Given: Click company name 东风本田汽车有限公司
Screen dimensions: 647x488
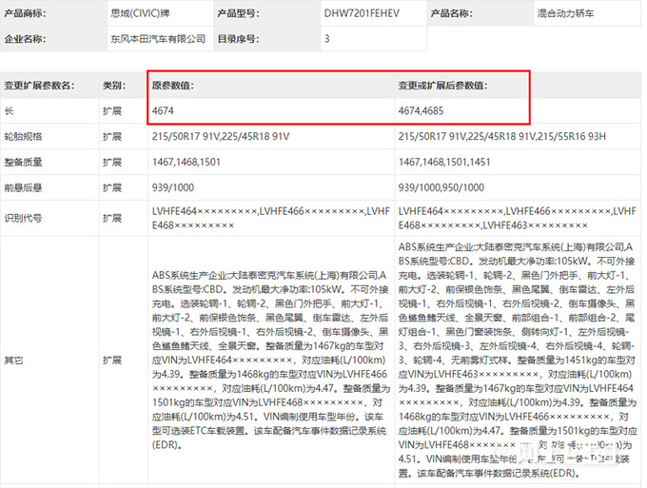Looking at the screenshot, I should click(158, 39).
